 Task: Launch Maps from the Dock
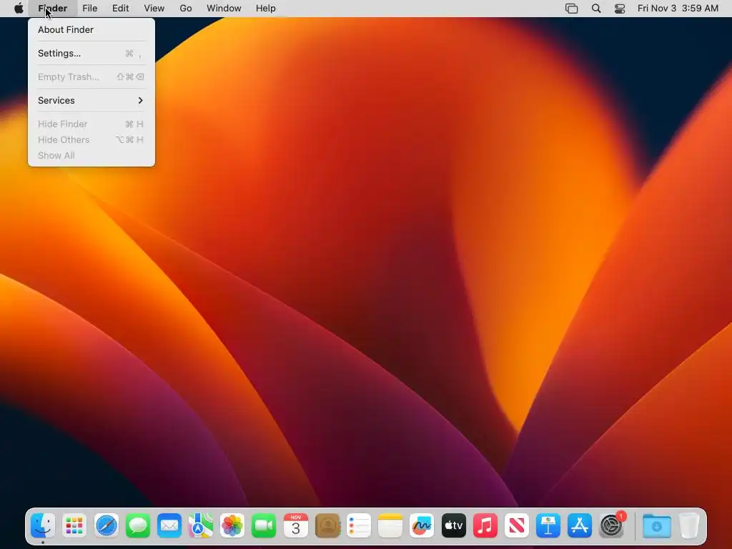(x=201, y=525)
